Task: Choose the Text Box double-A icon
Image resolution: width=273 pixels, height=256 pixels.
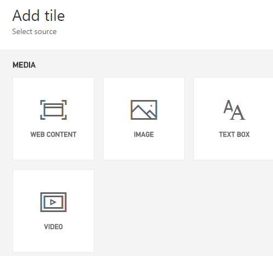Action: click(x=234, y=110)
